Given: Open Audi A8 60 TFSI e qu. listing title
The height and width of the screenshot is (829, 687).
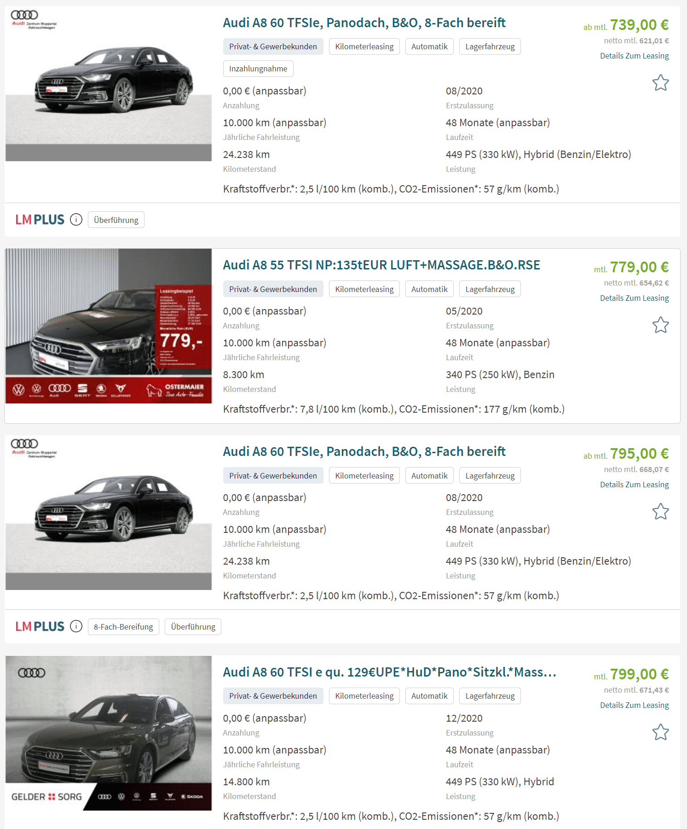Looking at the screenshot, I should click(x=390, y=672).
